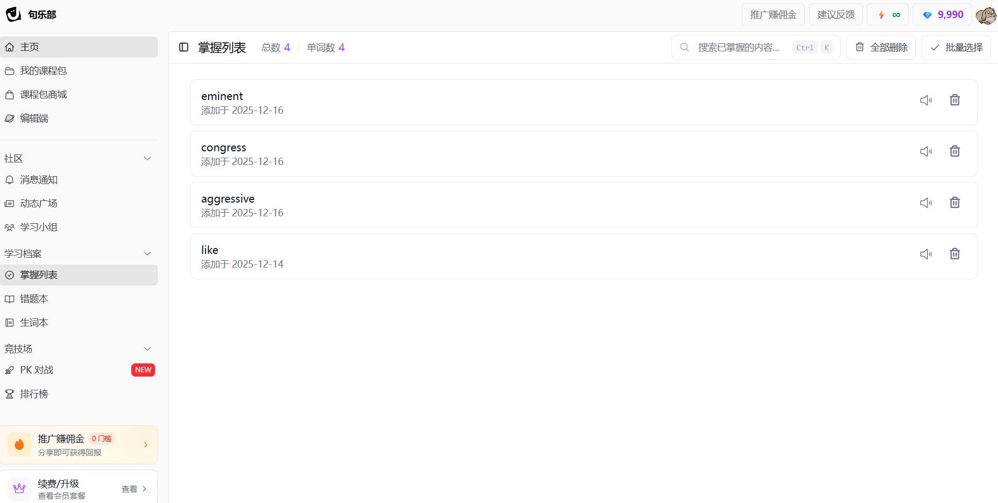Screen dimensions: 998x503
Task: Open the 推广赚佣金 promotion banner in the sidebar
Action: pos(79,445)
